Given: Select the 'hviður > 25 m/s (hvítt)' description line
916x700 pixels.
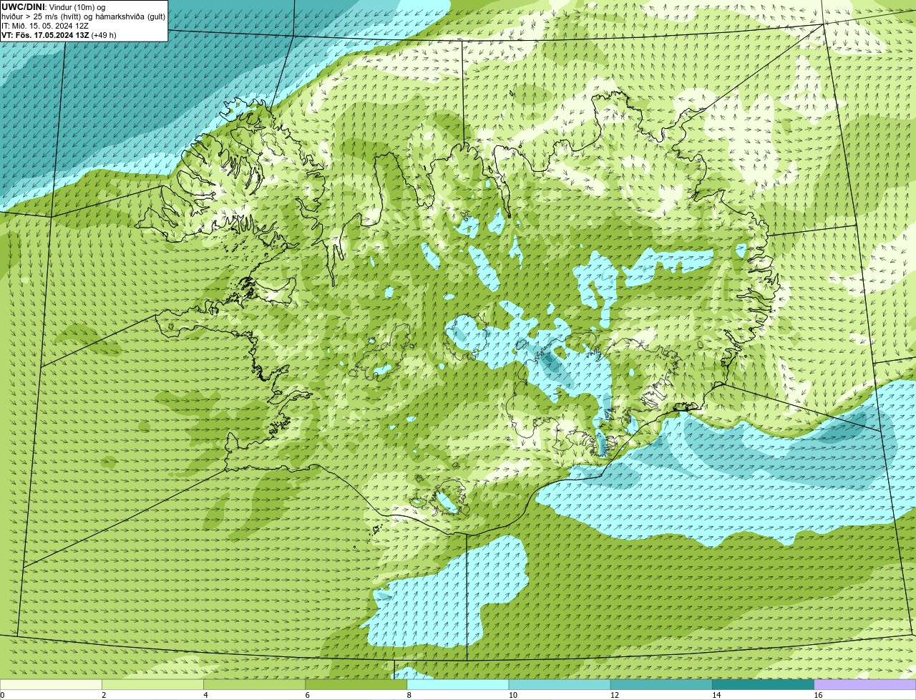Looking at the screenshot, I should tap(84, 16).
